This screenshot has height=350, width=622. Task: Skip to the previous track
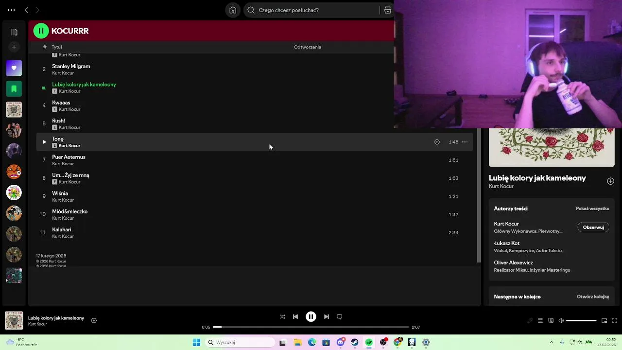coord(295,316)
